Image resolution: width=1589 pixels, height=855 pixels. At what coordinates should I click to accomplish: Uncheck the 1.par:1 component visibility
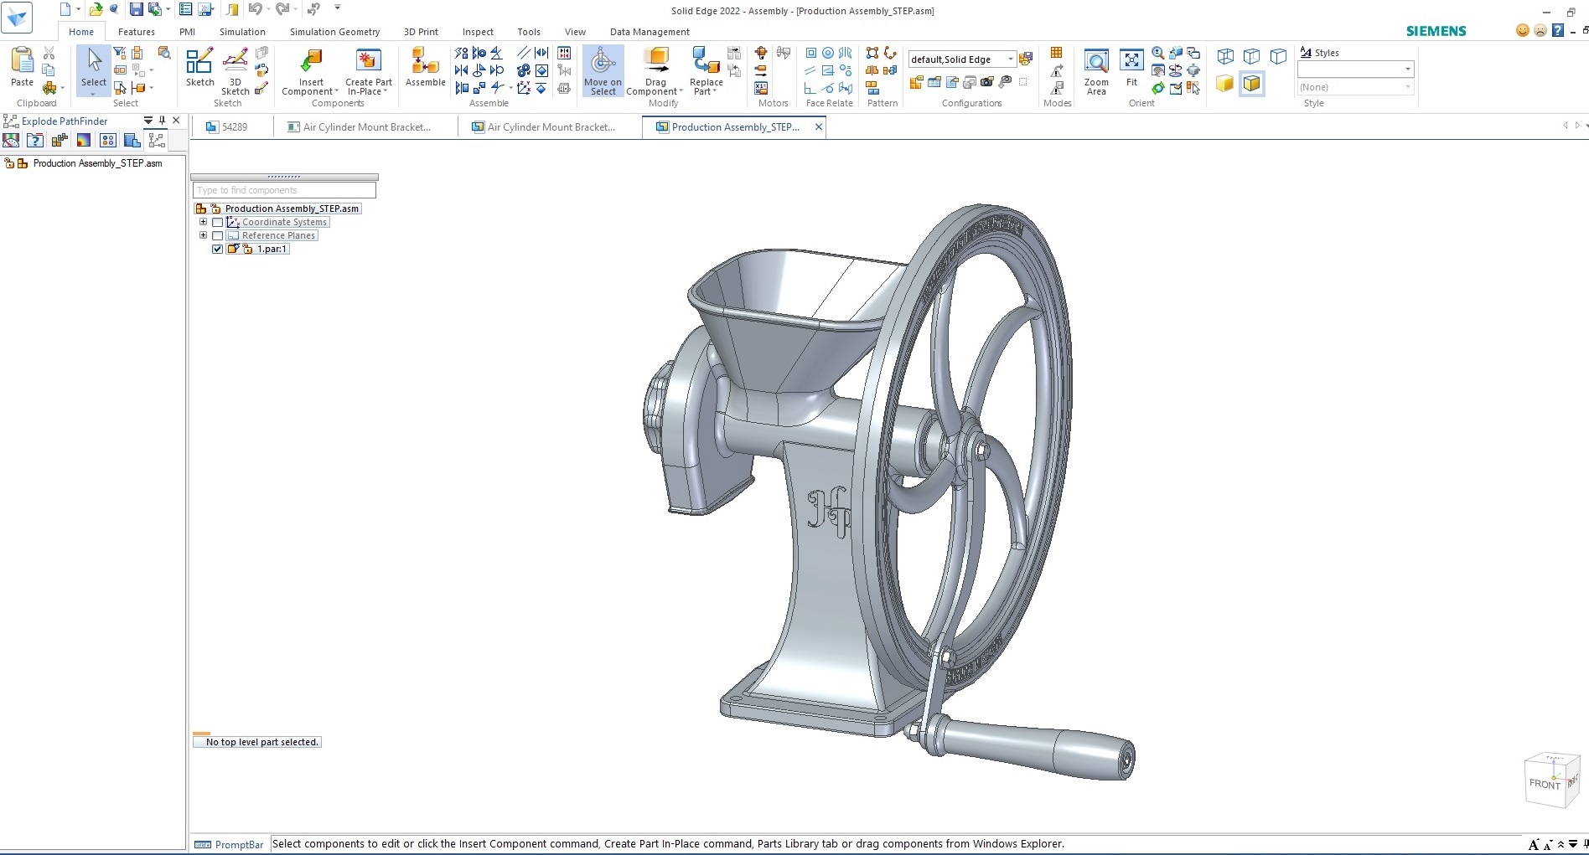point(217,249)
